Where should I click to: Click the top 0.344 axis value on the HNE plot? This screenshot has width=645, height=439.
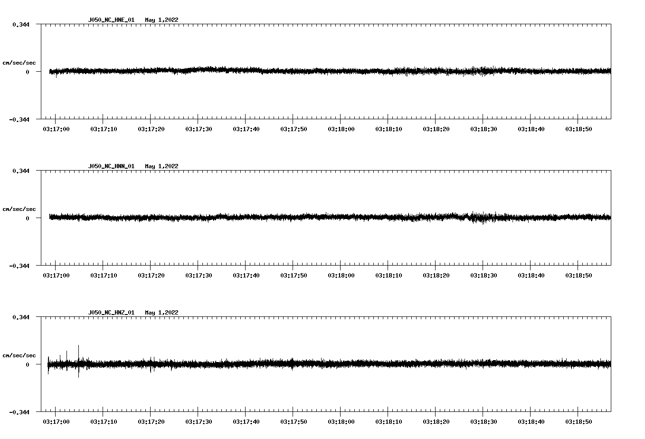point(20,24)
